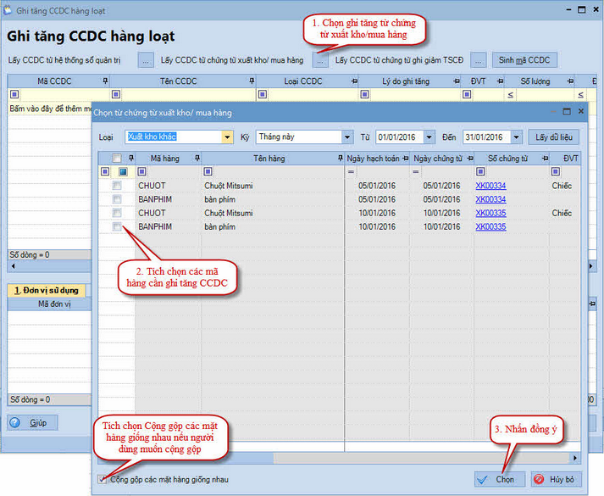Pin the Mã CCDC column header
This screenshot has height=496, width=604.
coord(105,81)
